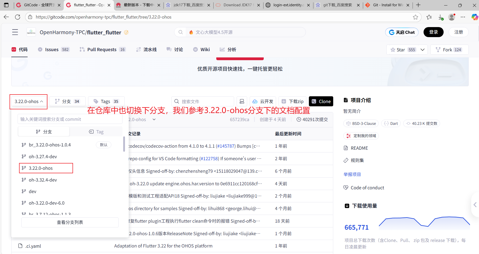479x254 pixels.
Task: View site information via the lock icon
Action: 30,17
